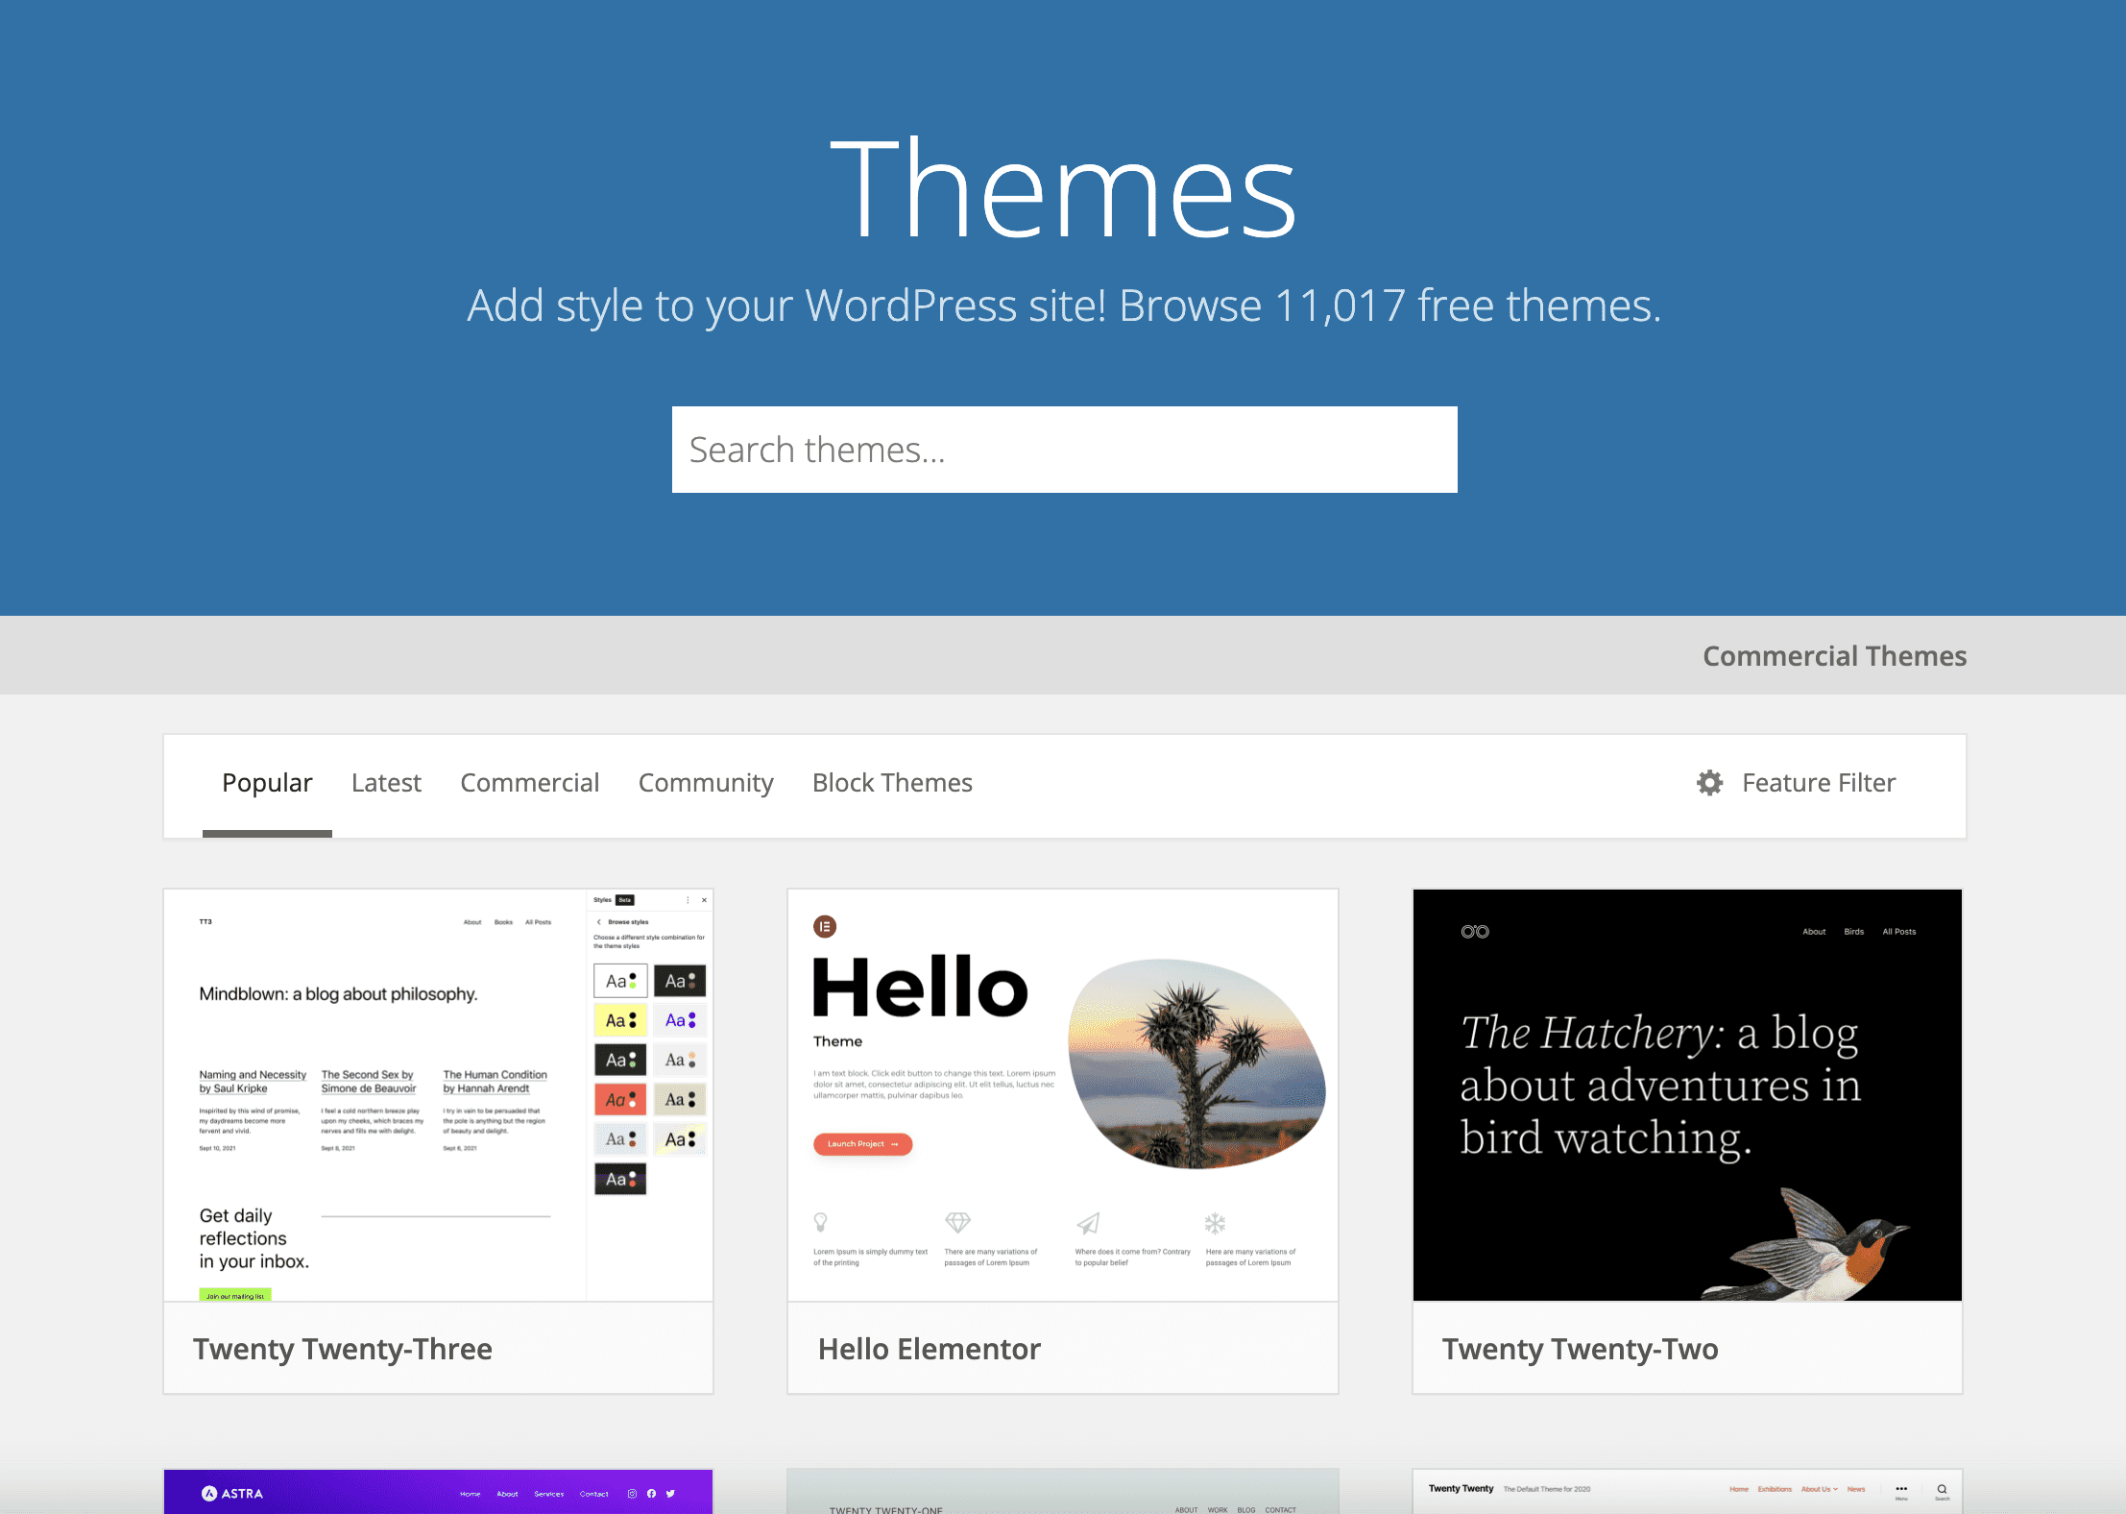The width and height of the screenshot is (2126, 1514).
Task: Select the yellow style variation swatch
Action: (619, 1019)
